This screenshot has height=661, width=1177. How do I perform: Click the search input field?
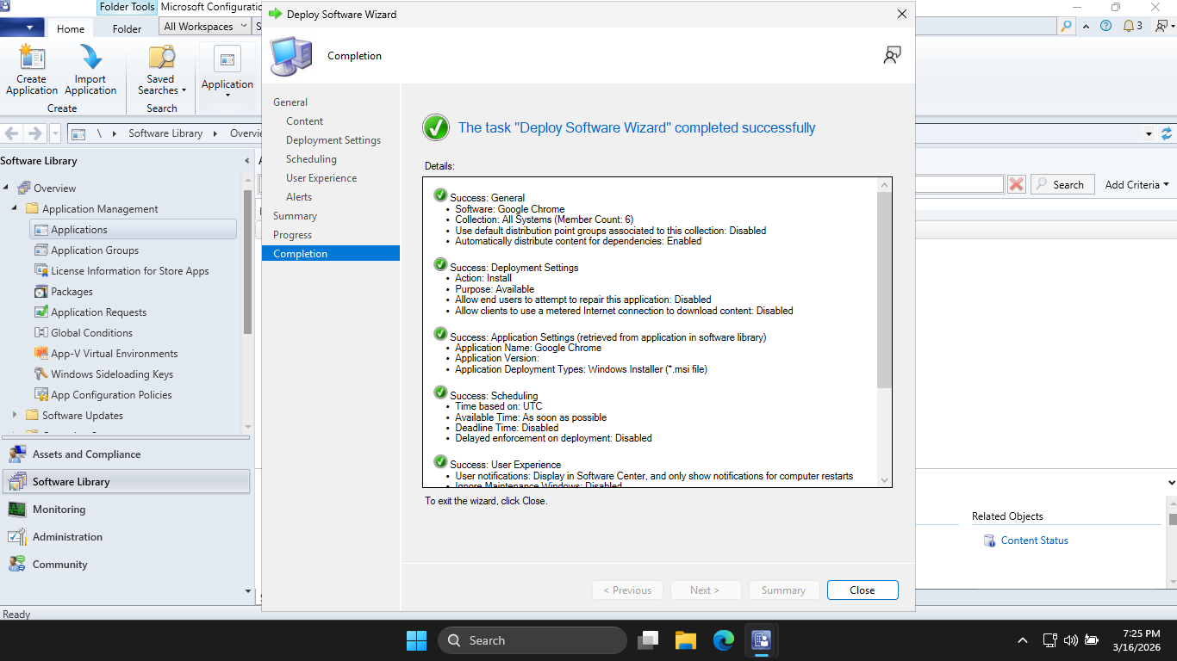coord(958,184)
